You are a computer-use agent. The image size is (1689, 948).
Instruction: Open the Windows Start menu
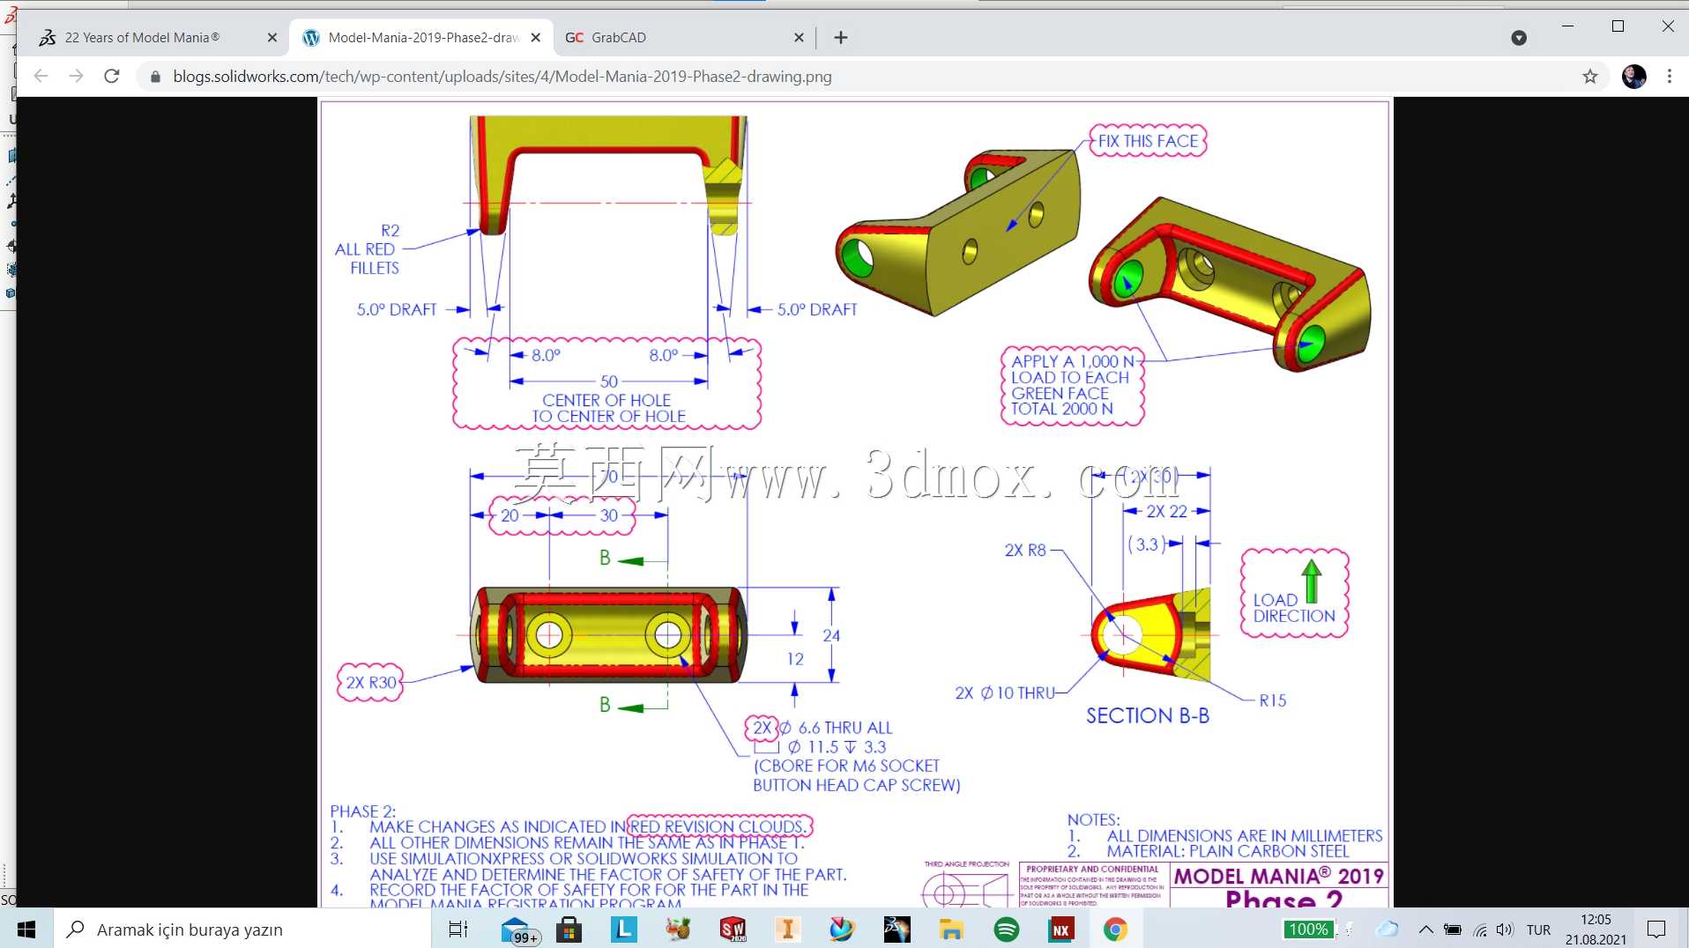click(26, 929)
